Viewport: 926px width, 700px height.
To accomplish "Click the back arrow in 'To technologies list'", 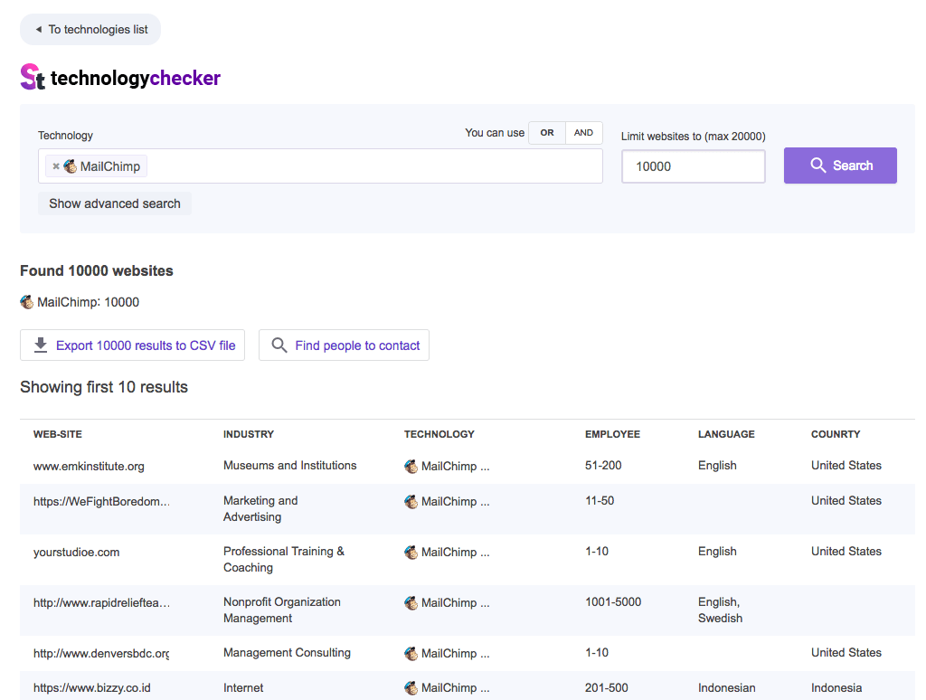I will pos(38,29).
